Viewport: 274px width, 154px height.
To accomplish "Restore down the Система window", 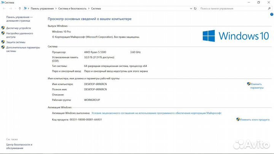I will 259,2.
